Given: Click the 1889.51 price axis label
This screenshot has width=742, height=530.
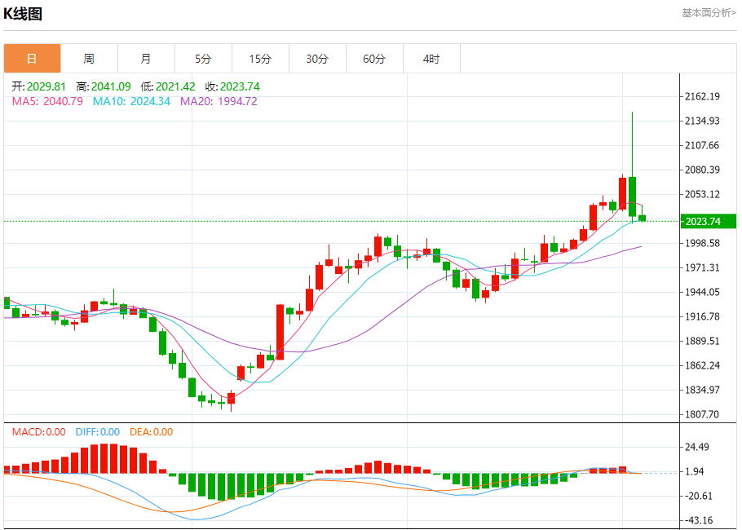Looking at the screenshot, I should [x=702, y=341].
